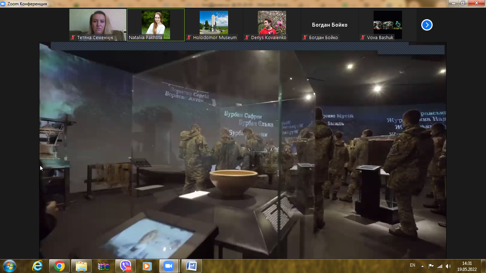Click the Тетяна Семенчук name label
The image size is (486, 273).
tap(95, 37)
